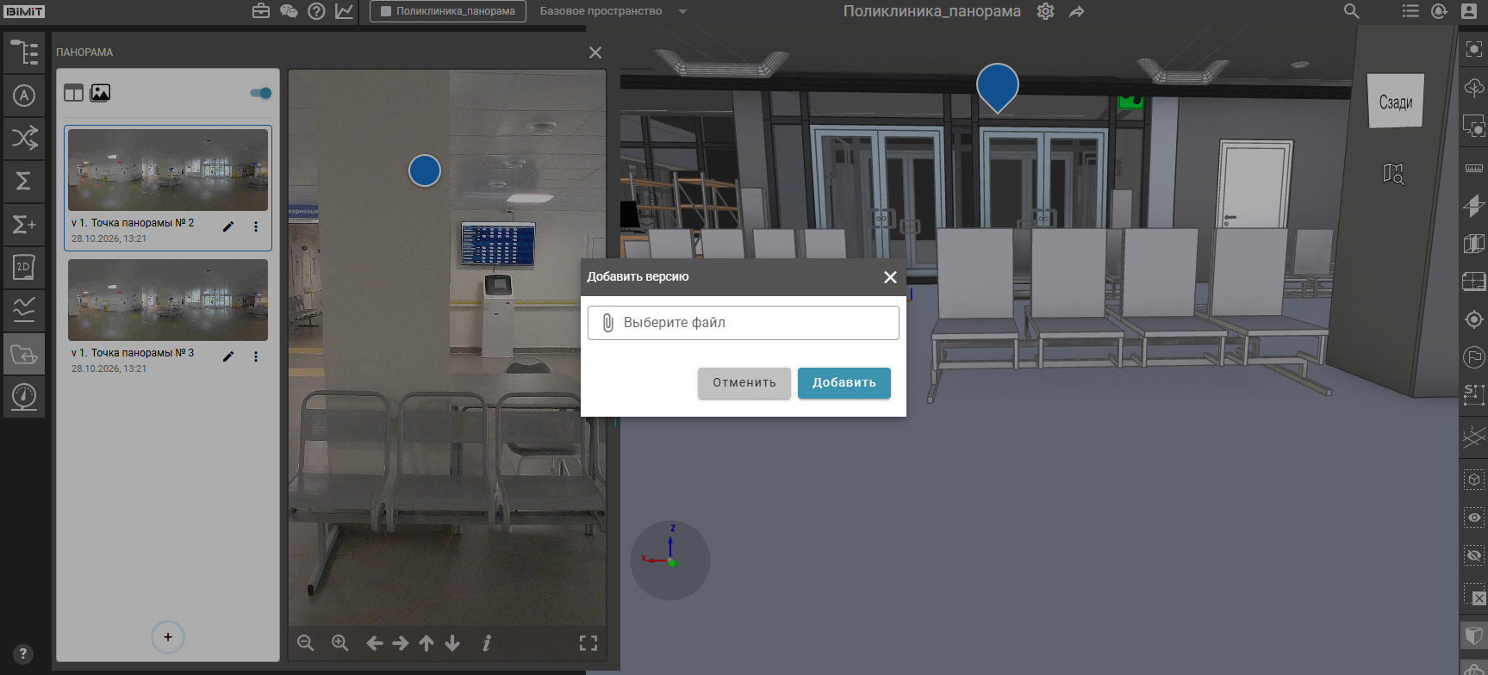Select the Точка панорамы № 3 thumbnail
The width and height of the screenshot is (1488, 675).
pos(168,300)
